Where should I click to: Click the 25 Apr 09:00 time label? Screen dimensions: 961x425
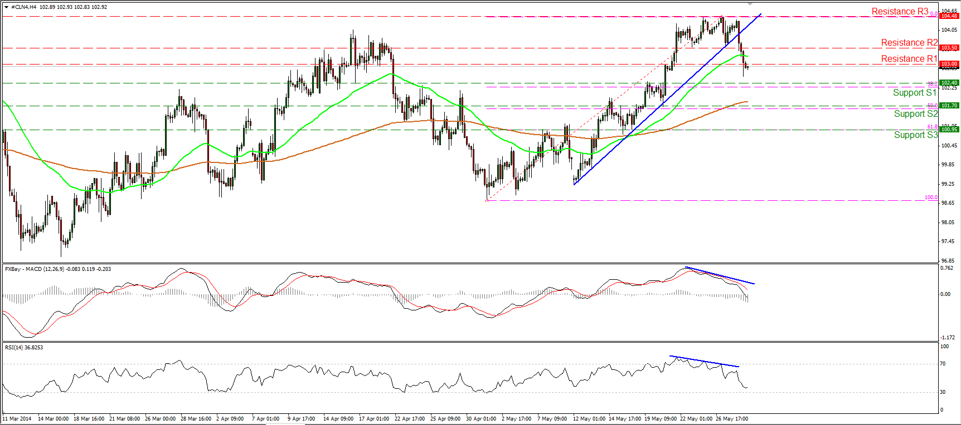pyautogui.click(x=445, y=419)
